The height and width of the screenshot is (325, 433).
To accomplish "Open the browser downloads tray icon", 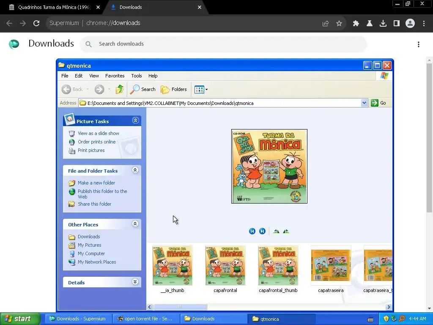I will click(383, 23).
